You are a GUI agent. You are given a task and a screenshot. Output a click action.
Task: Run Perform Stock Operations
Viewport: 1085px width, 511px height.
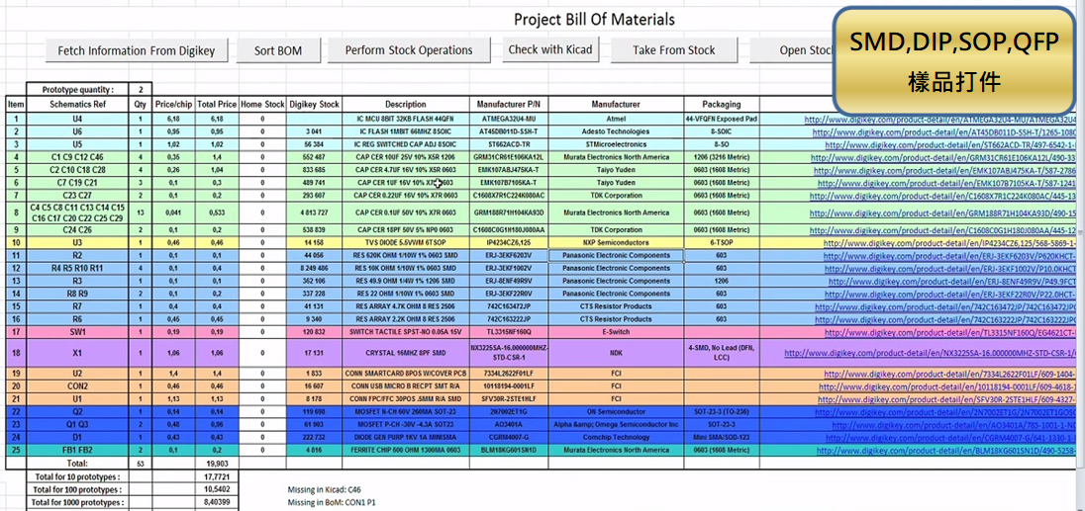[408, 50]
